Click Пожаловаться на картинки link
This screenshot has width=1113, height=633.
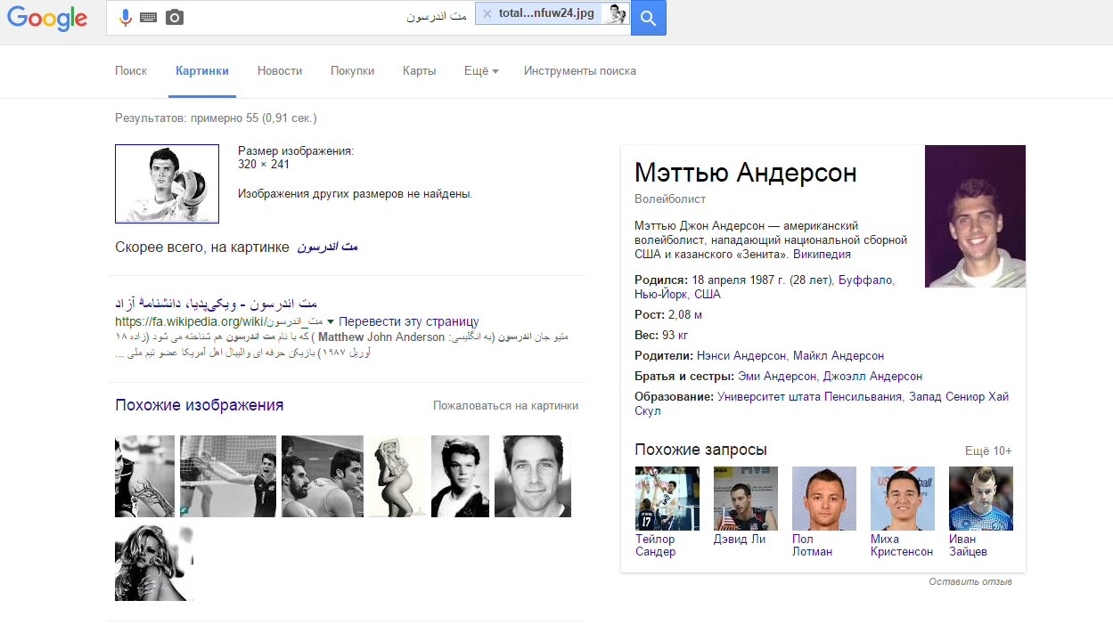tap(505, 406)
